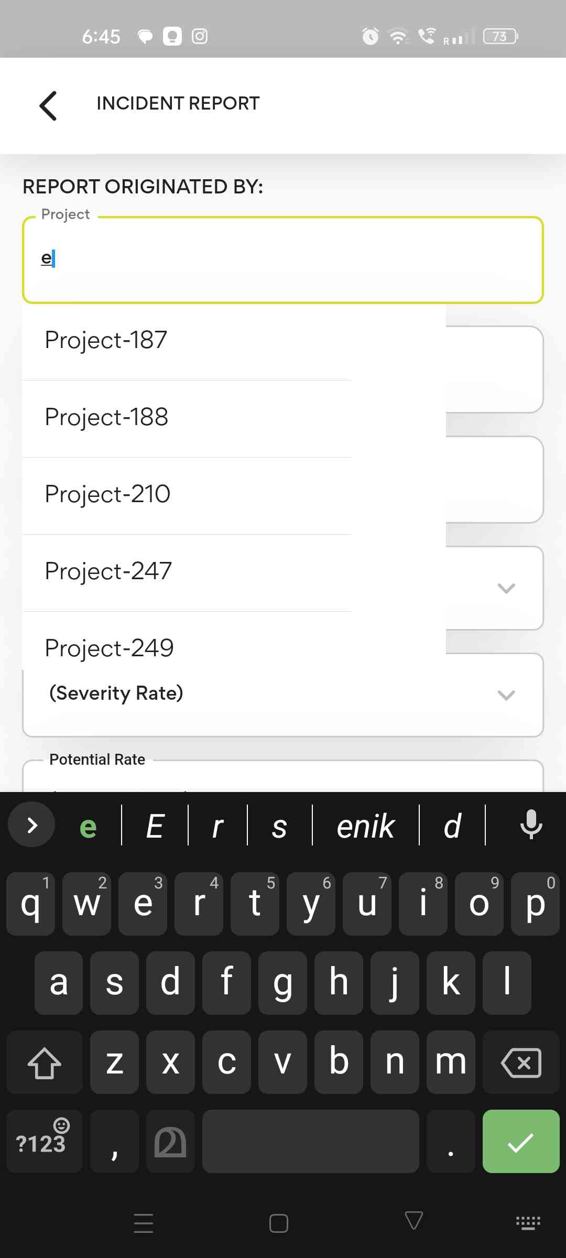Tap the Android home navigation button
The image size is (566, 1258).
[x=278, y=1223]
